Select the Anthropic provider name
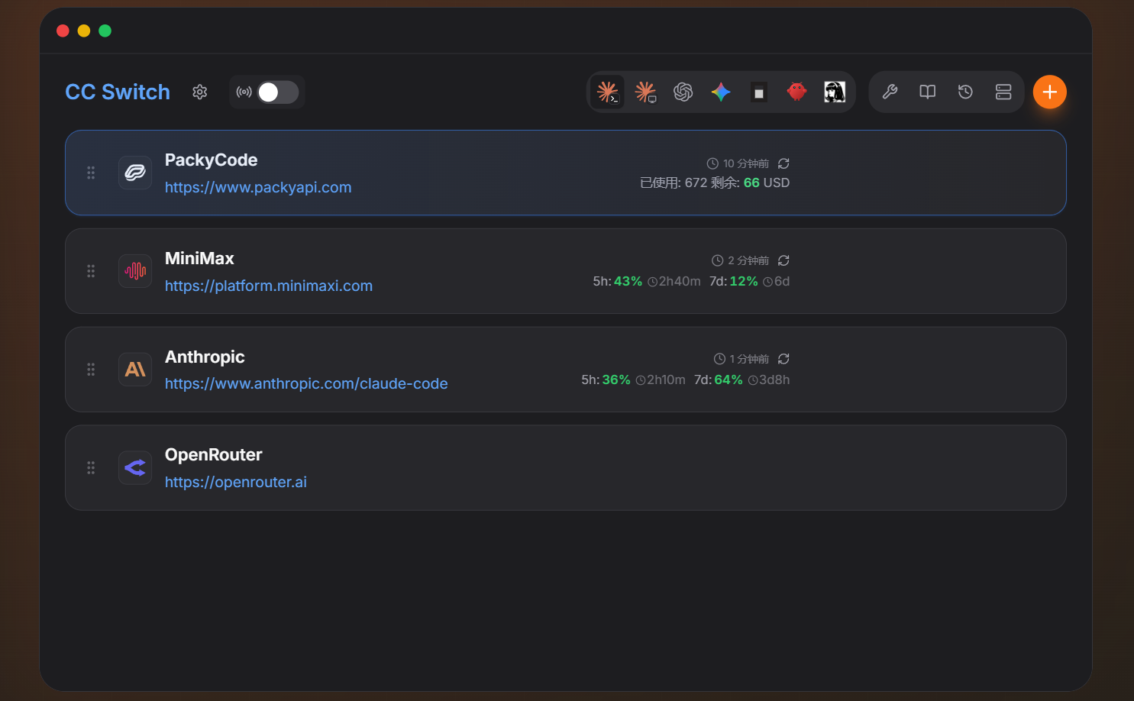Screen dimensions: 1134x701 coord(205,357)
